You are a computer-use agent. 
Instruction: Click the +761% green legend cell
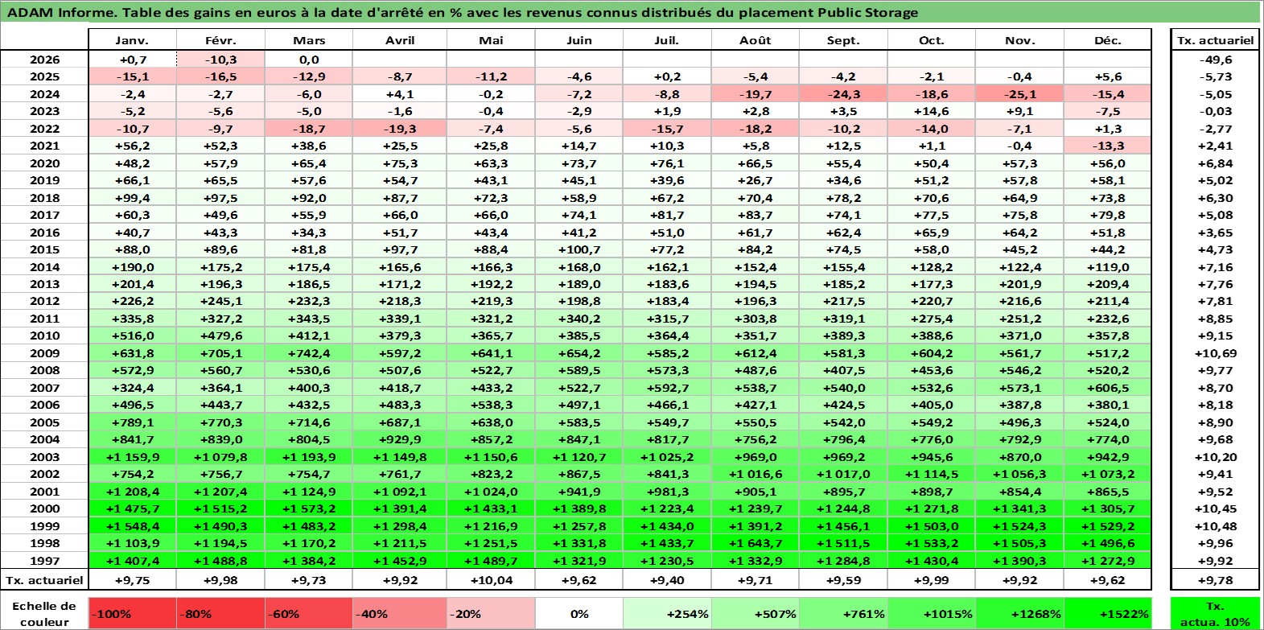click(x=843, y=613)
